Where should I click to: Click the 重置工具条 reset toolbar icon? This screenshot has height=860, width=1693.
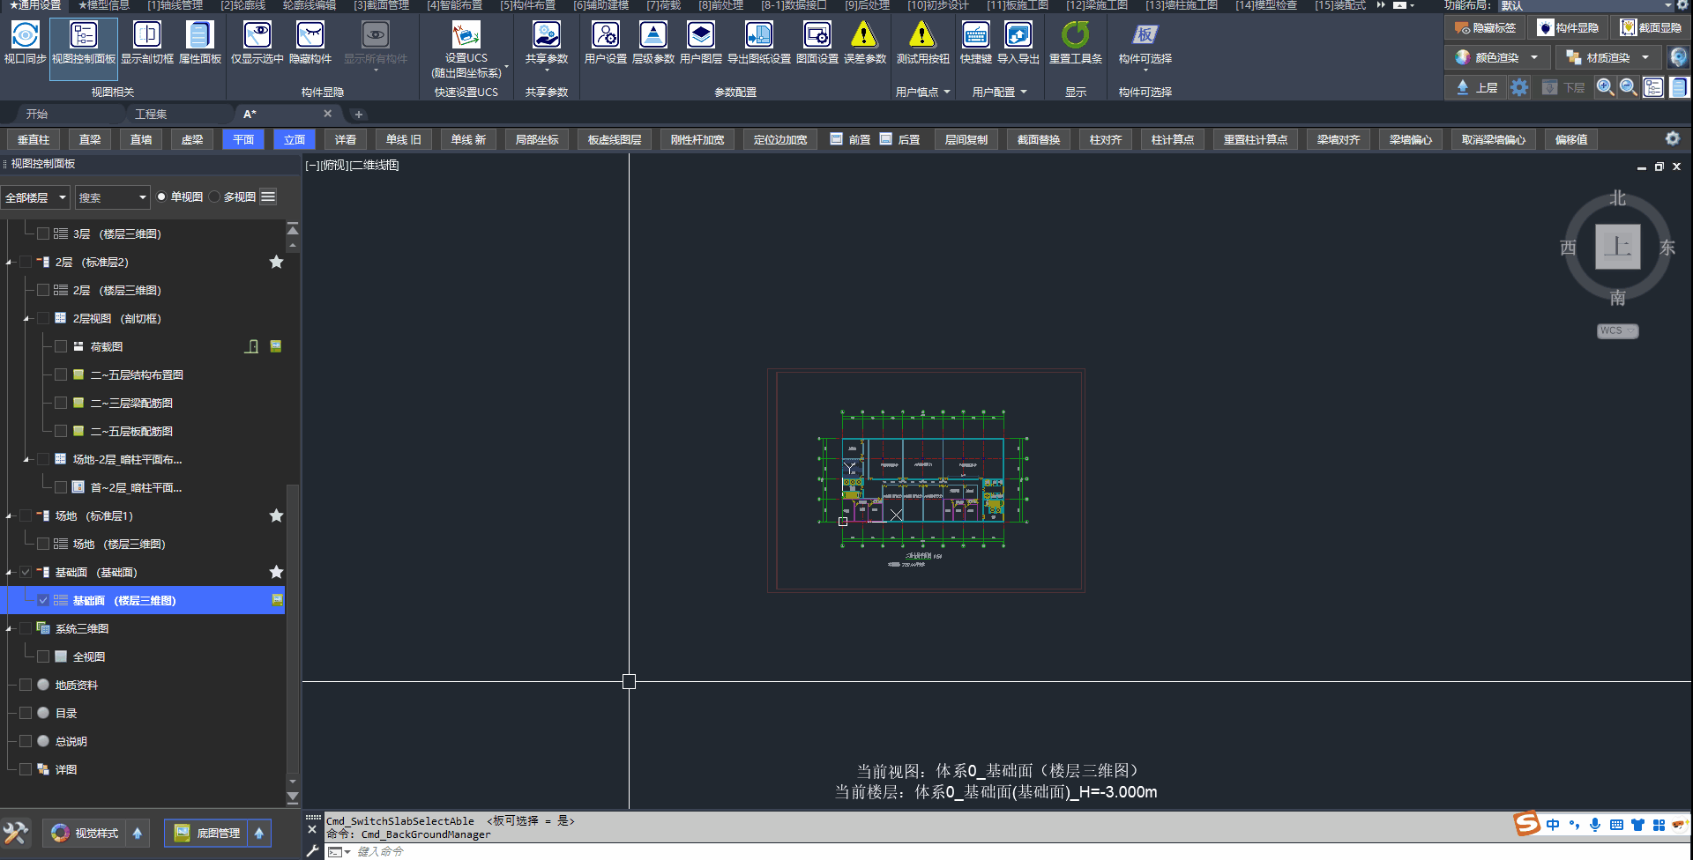coord(1075,36)
